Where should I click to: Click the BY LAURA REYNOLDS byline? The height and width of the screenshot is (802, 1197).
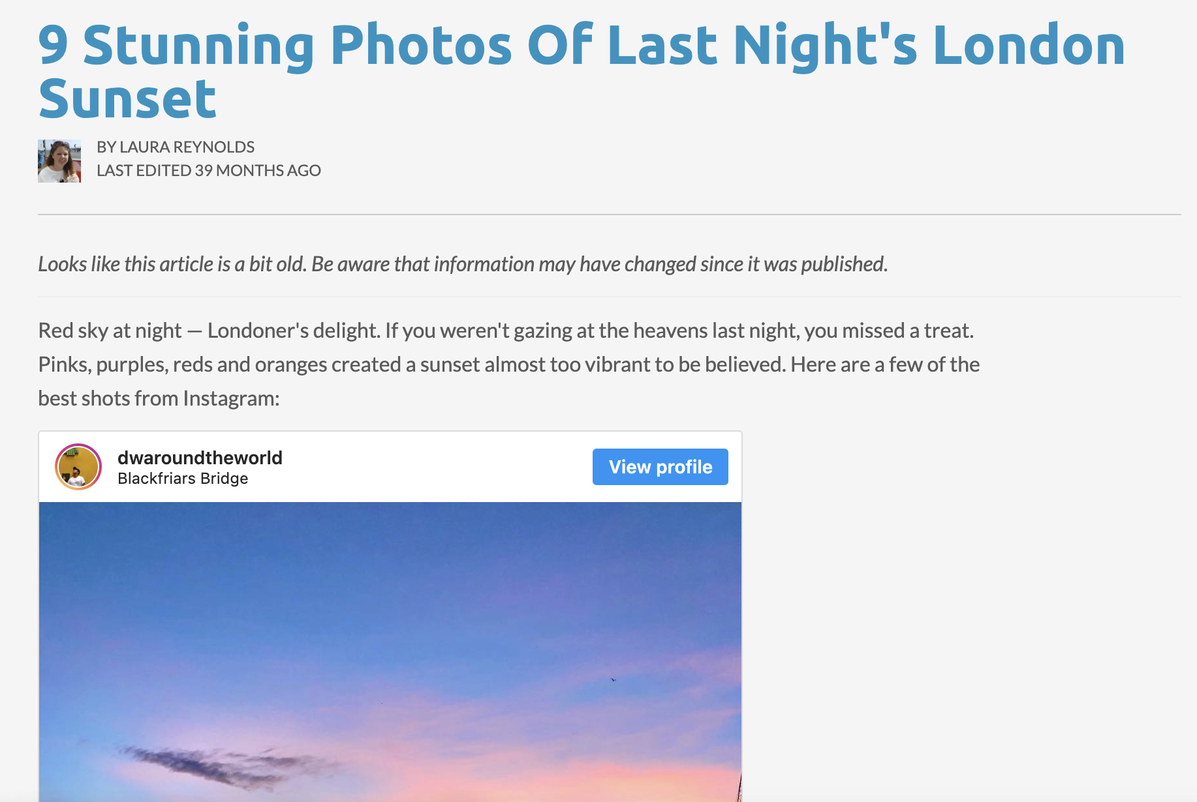point(176,147)
